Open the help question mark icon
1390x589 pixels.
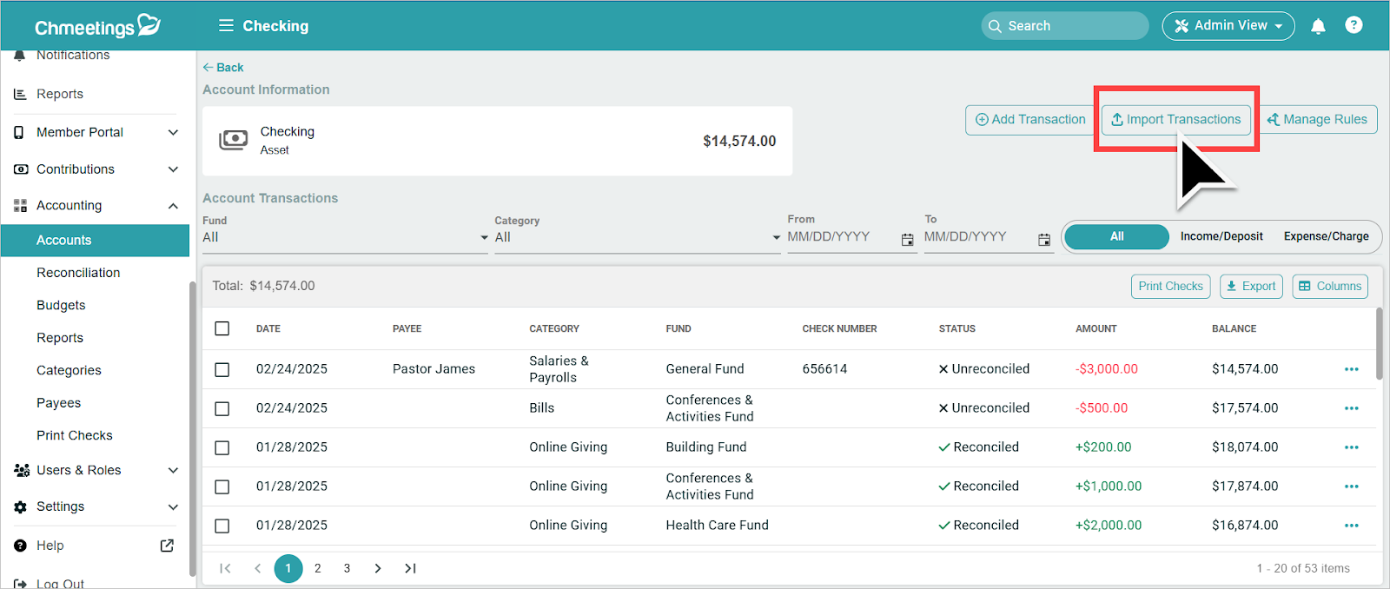point(1354,25)
